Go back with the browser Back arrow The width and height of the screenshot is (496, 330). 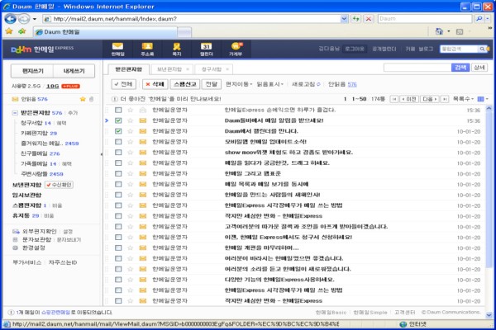[x=10, y=19]
